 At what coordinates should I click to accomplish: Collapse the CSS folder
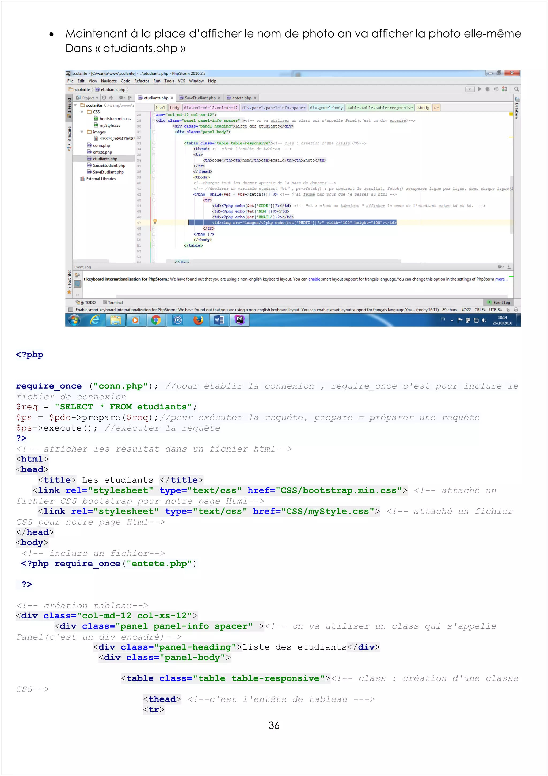[82, 112]
